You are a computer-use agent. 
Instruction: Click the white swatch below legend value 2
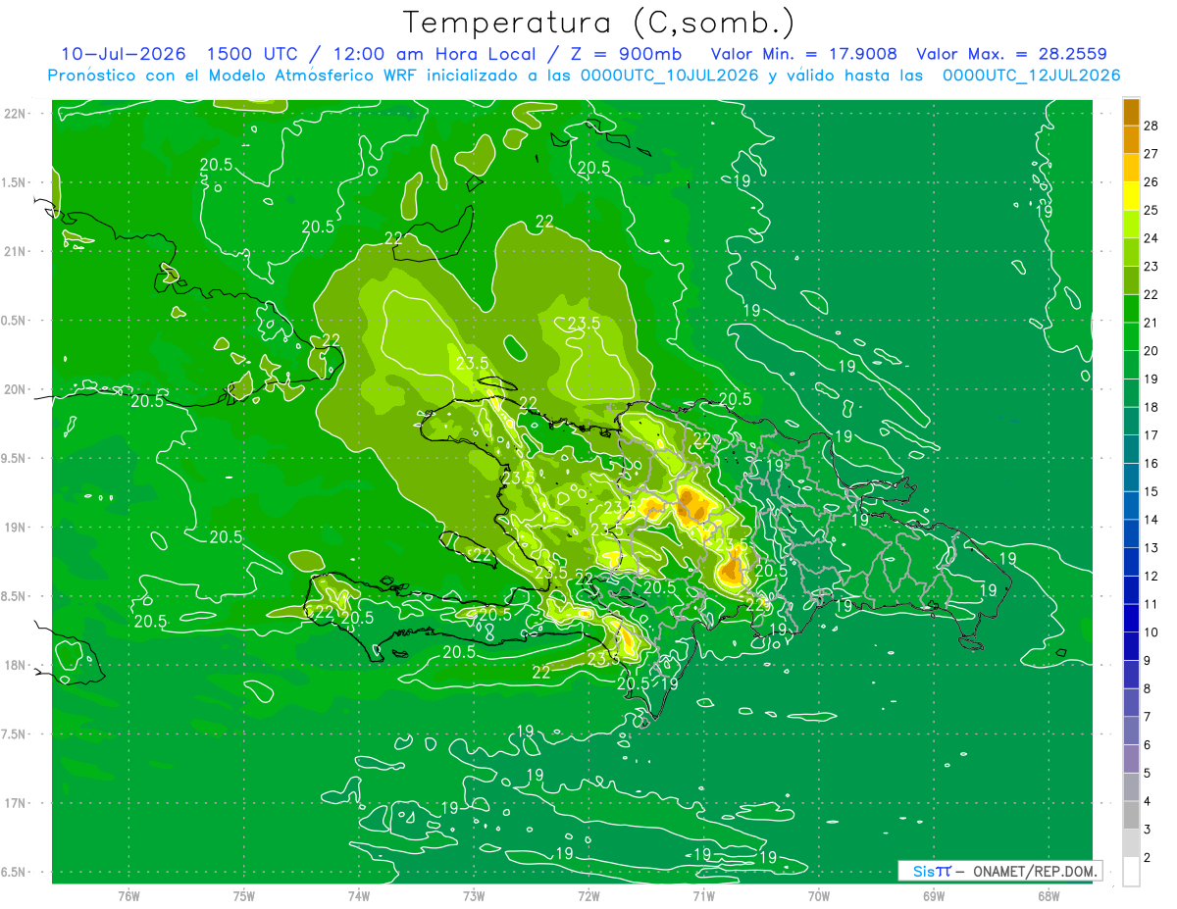[1131, 872]
